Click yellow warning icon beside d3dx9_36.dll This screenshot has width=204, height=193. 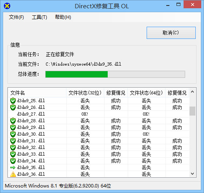[13, 174]
